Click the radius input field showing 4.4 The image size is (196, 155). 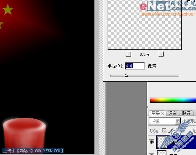(x=135, y=66)
